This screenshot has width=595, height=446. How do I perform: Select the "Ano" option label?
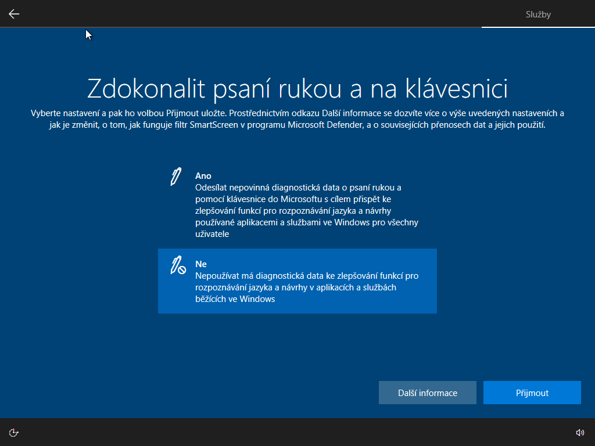coord(203,175)
